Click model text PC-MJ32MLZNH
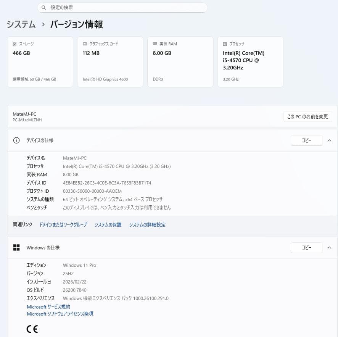The height and width of the screenshot is (337, 338). pos(27,120)
